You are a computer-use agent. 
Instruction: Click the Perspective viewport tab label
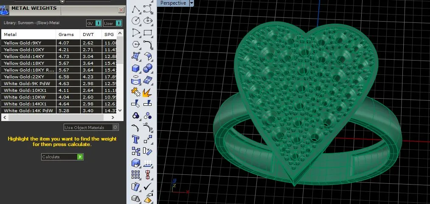pos(173,3)
